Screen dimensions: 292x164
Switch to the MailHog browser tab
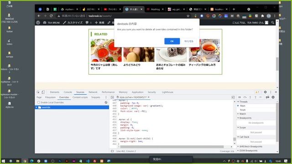pos(155,9)
